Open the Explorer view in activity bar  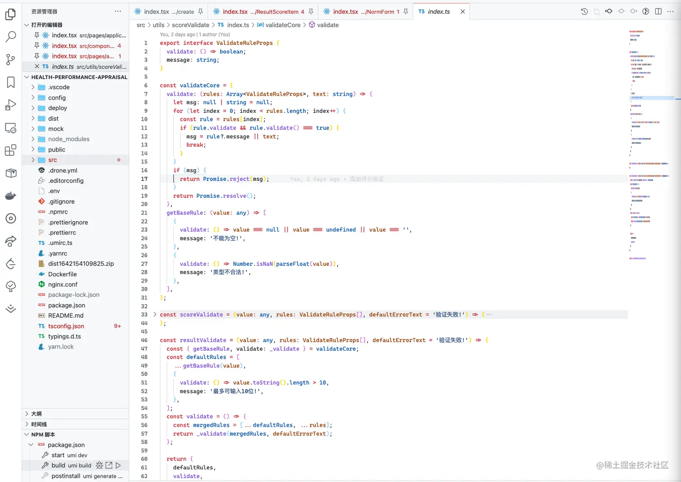(10, 14)
